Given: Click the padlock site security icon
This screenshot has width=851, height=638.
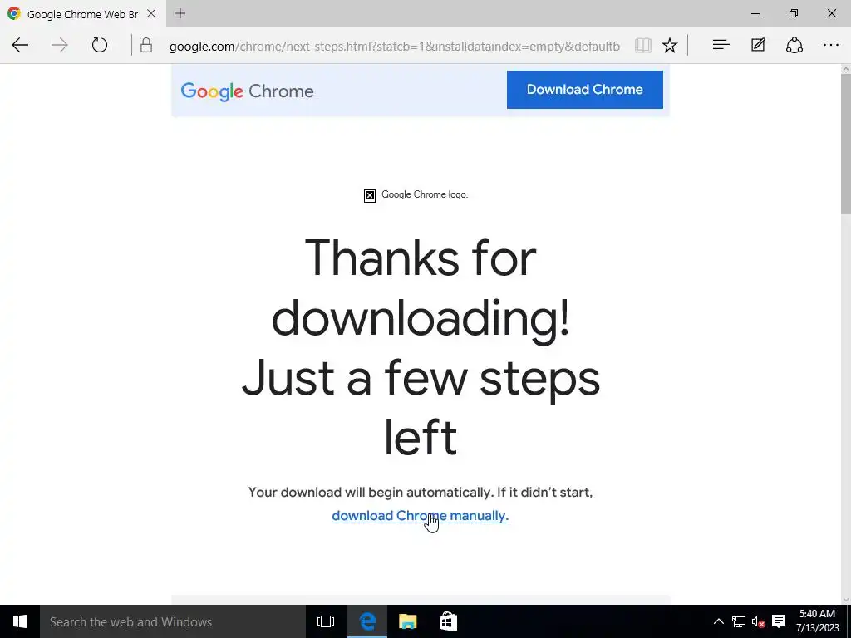Looking at the screenshot, I should (x=146, y=45).
